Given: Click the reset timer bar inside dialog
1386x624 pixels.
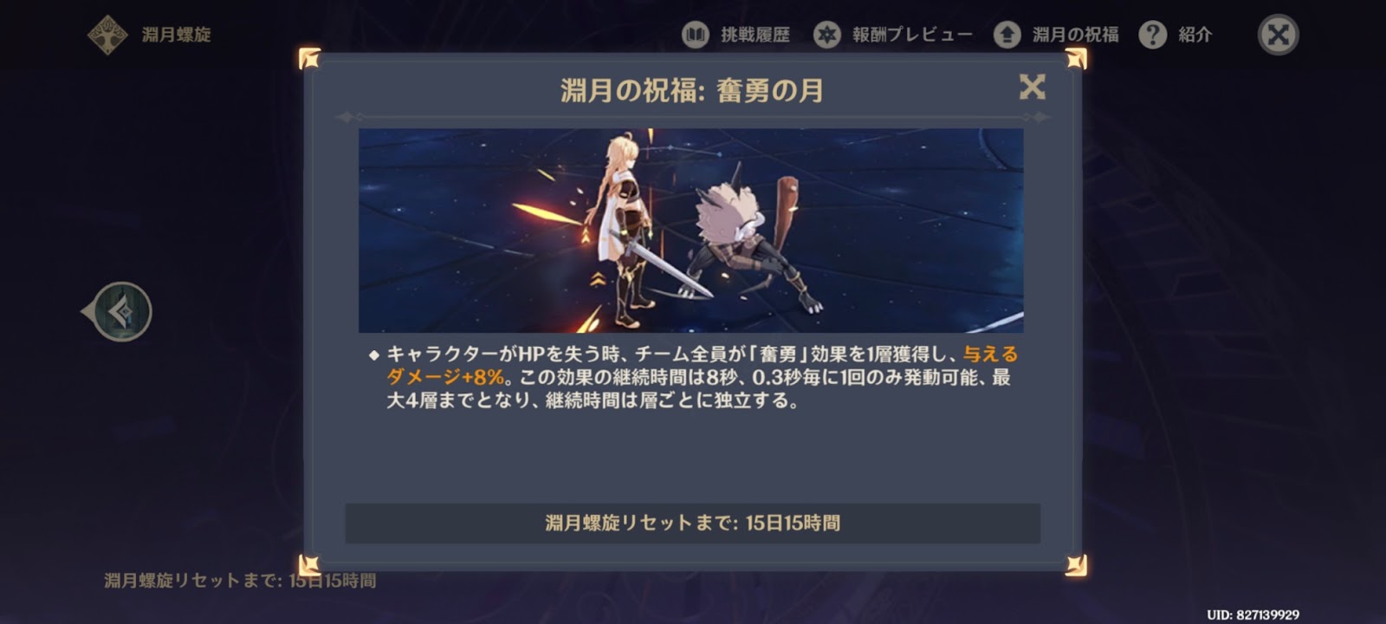Looking at the screenshot, I should (x=692, y=523).
